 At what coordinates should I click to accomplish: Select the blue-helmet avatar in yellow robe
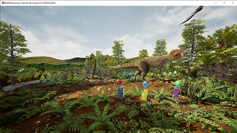tap(145, 91)
